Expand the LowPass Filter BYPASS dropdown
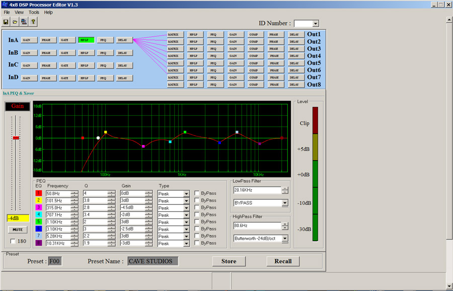Screen dimensions: 453x291 pyautogui.click(x=285, y=203)
